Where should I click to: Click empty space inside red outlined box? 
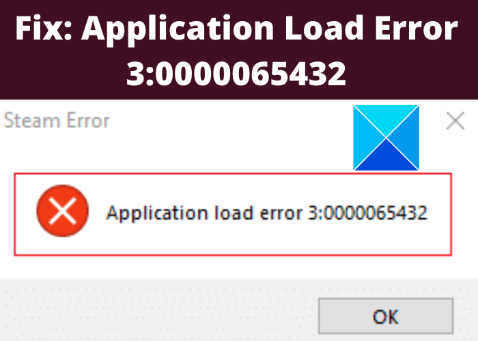click(x=231, y=241)
